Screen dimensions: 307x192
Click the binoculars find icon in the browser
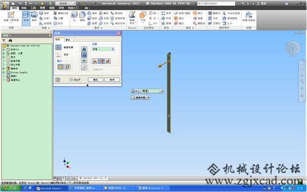[x=10, y=41]
